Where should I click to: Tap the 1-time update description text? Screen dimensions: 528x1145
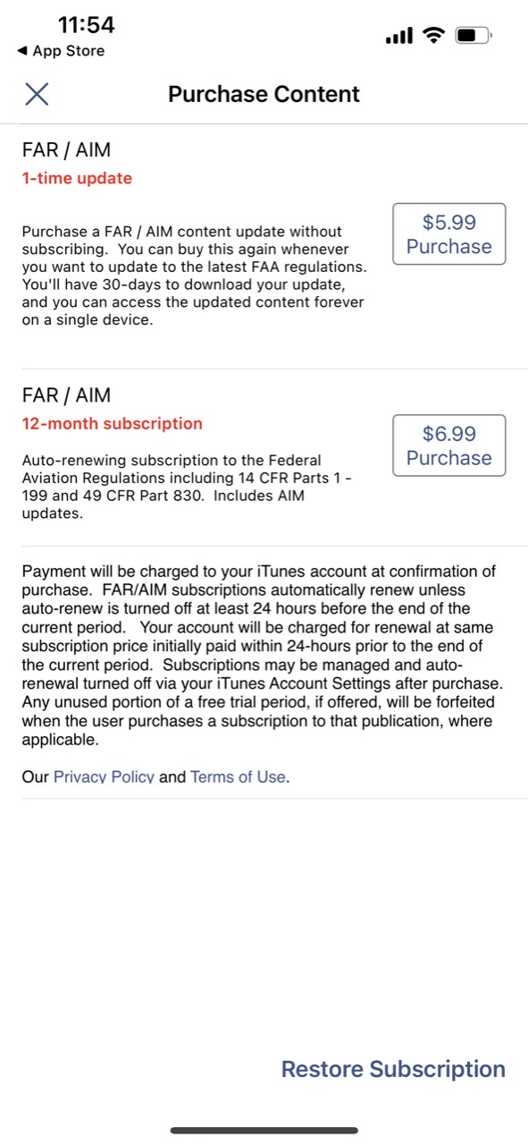point(194,276)
